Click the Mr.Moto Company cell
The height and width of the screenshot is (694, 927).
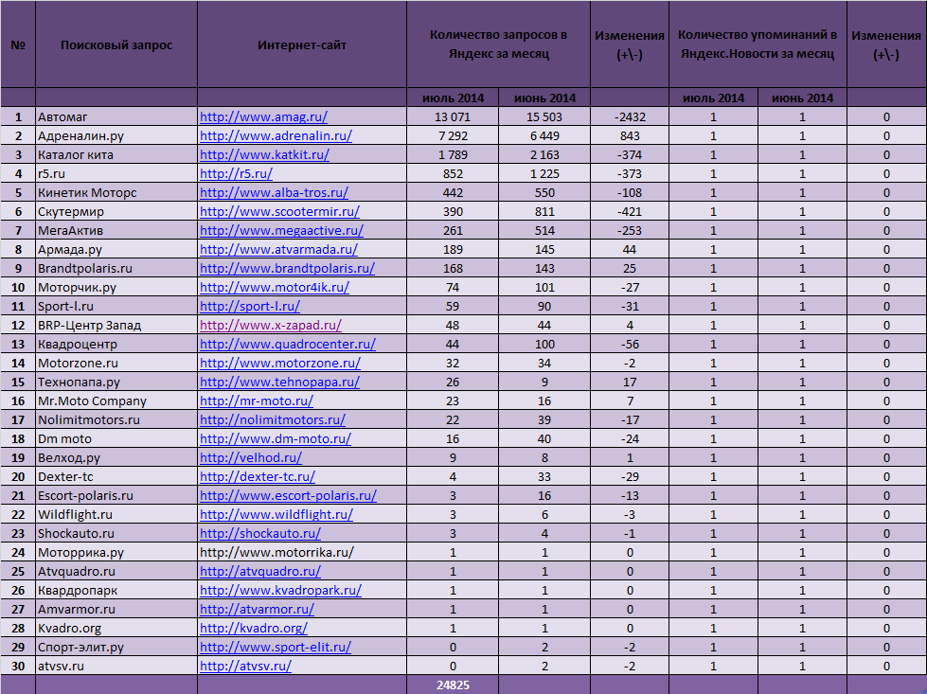(116, 400)
